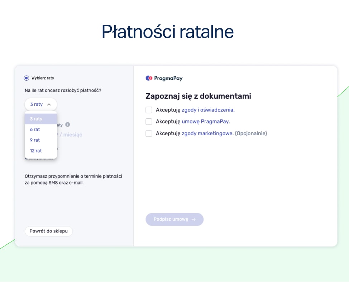Viewport: 349px width, 282px height.
Task: Click the Powrót do sklepu button
Action: (x=49, y=231)
